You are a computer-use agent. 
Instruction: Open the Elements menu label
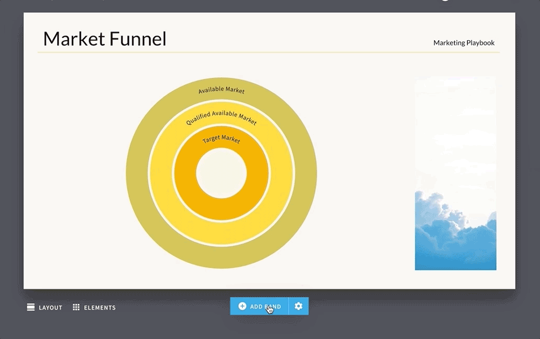99,308
